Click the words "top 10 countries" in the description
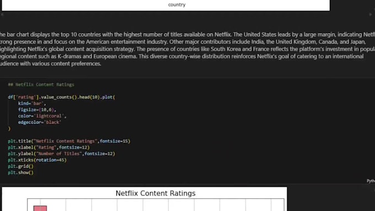The height and width of the screenshot is (211, 375). coord(81,34)
